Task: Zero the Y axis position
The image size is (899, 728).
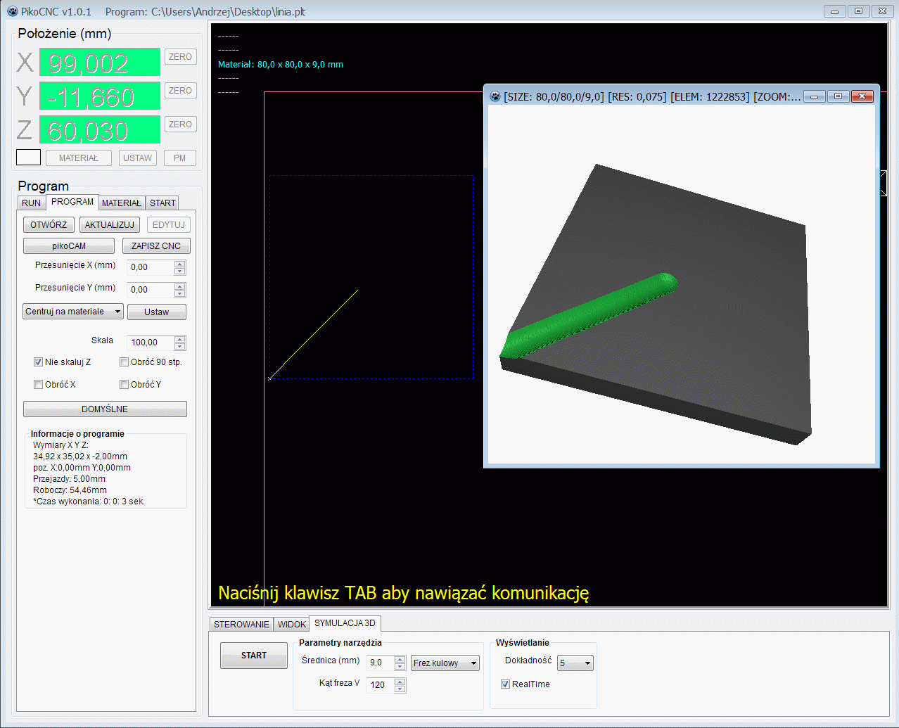Action: click(x=180, y=91)
